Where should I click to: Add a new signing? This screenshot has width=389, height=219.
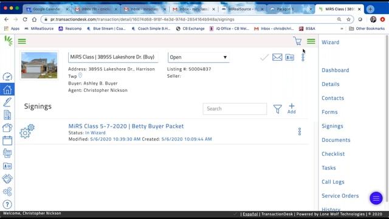(292, 109)
